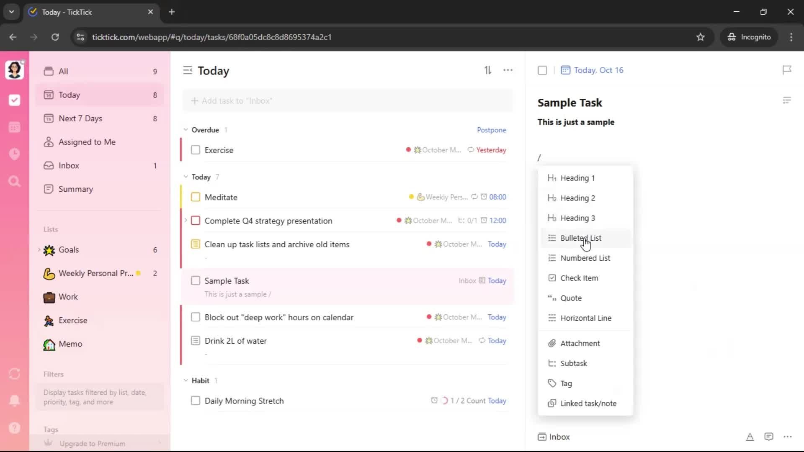This screenshot has height=452, width=804.
Task: Open the notifications bell icon
Action: pyautogui.click(x=14, y=401)
